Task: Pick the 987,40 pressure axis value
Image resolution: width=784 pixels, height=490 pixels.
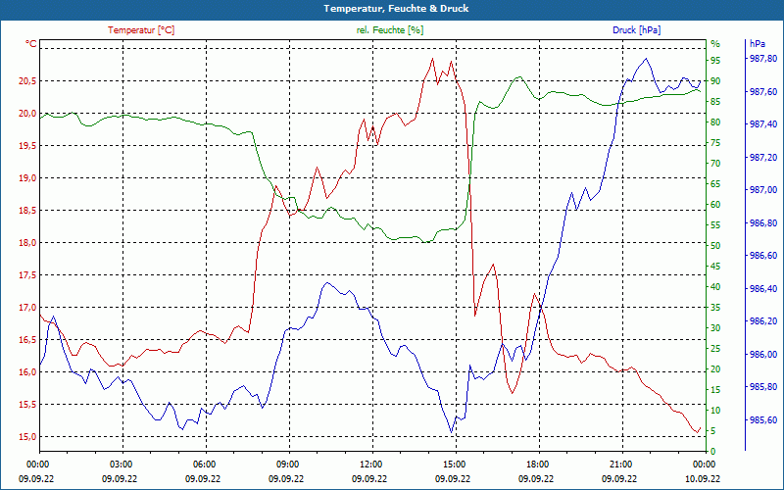Action: pos(764,124)
